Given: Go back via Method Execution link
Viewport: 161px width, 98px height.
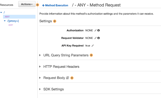Looking at the screenshot, I should [55, 5].
